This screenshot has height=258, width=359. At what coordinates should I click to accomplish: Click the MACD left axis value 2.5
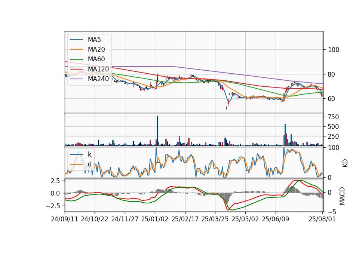[55, 181]
